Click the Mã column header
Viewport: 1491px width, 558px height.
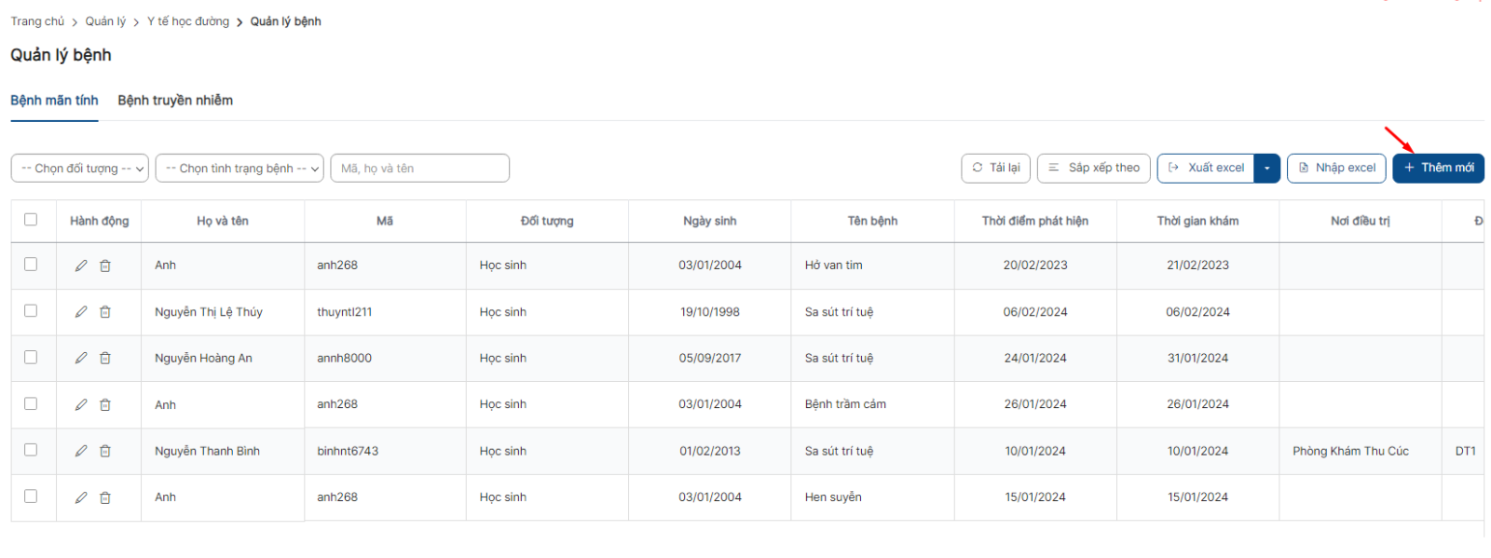tap(385, 222)
